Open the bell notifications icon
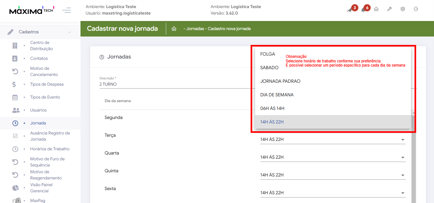 point(363,10)
